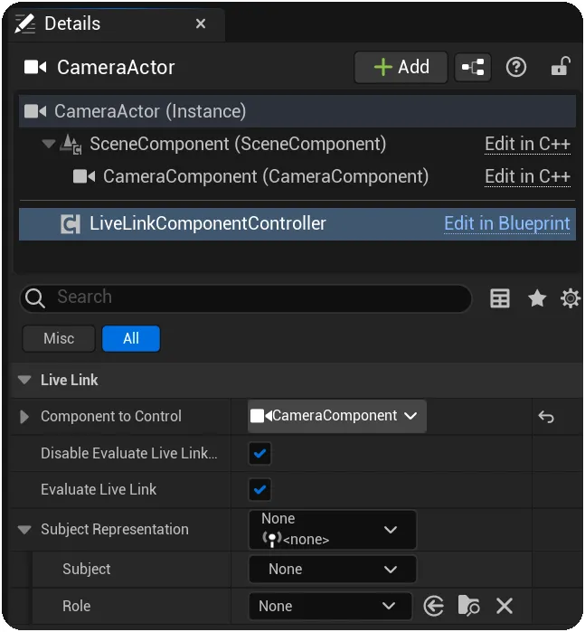This screenshot has width=585, height=632.
Task: Toggle the details panel lock icon
Action: point(561,67)
